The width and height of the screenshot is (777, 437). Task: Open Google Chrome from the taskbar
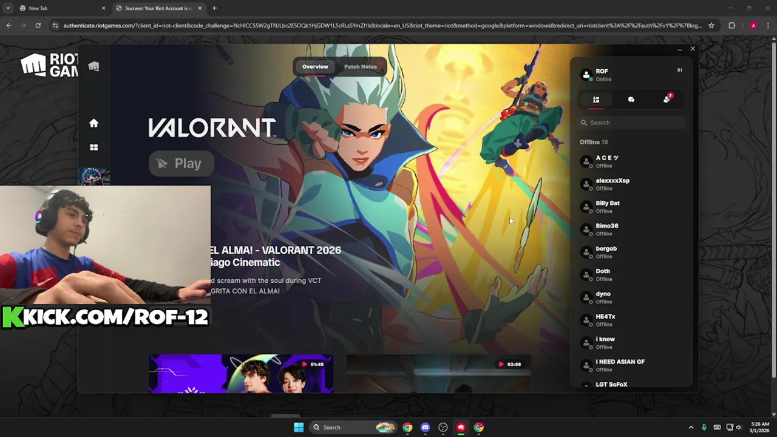[407, 427]
